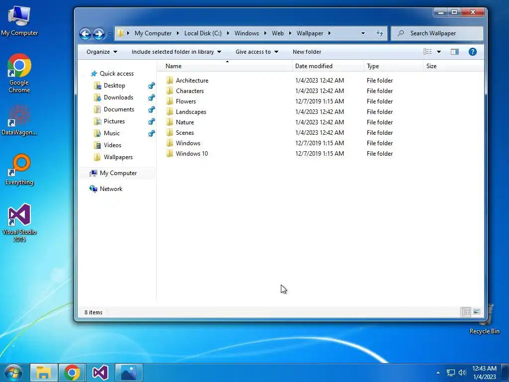Screen dimensions: 509x382
Task: Click the Forward navigation arrow
Action: pyautogui.click(x=99, y=33)
